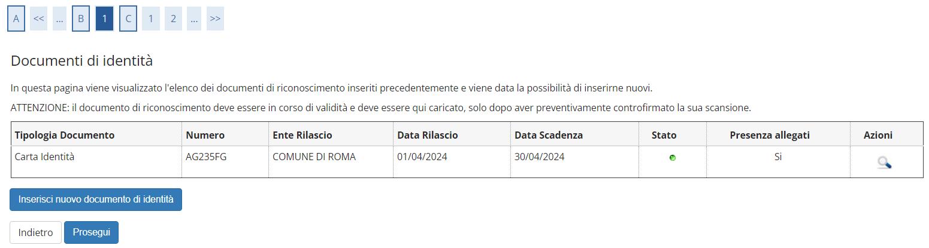The width and height of the screenshot is (929, 248).
Task: Continue with the Prosegui button
Action: coord(91,232)
